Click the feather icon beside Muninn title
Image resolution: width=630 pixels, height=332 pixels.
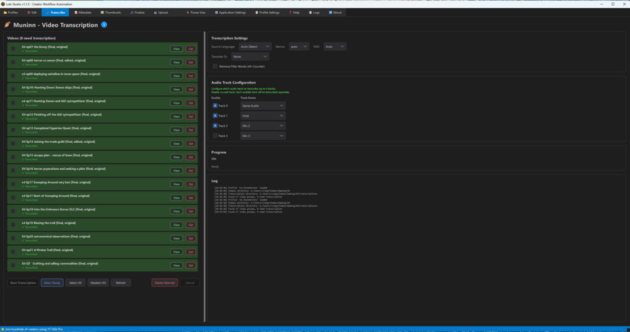[x=8, y=25]
